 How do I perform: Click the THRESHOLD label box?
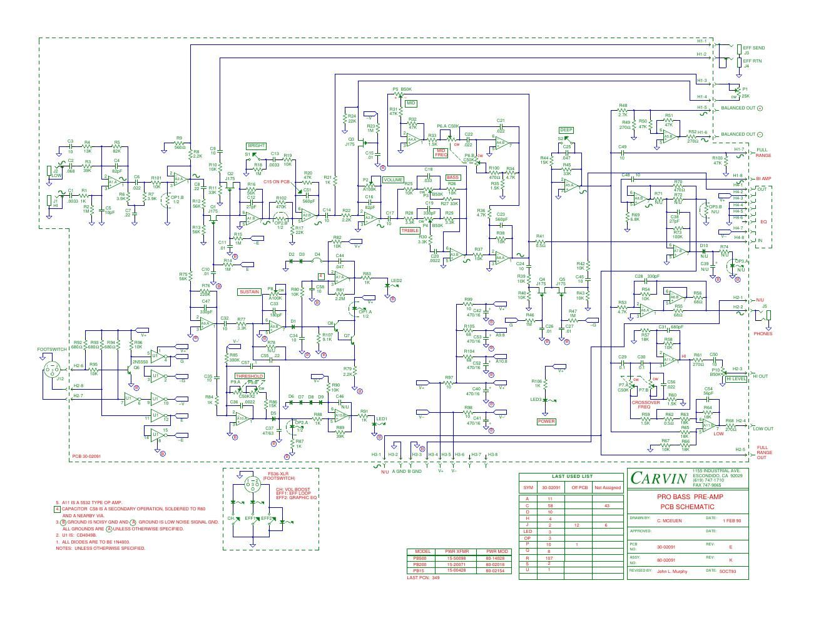pos(249,376)
